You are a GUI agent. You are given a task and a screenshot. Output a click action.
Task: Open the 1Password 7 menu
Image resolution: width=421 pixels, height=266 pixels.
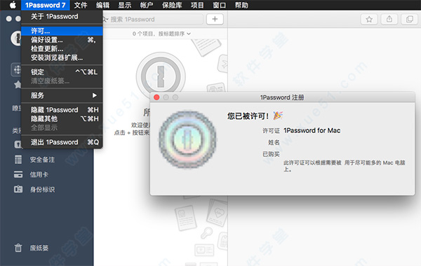[46, 5]
